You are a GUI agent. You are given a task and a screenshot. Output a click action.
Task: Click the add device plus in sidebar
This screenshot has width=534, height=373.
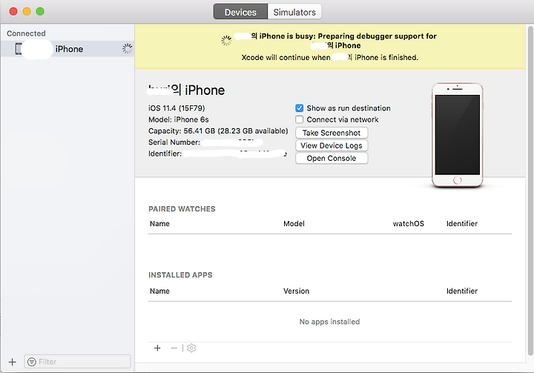tap(13, 362)
